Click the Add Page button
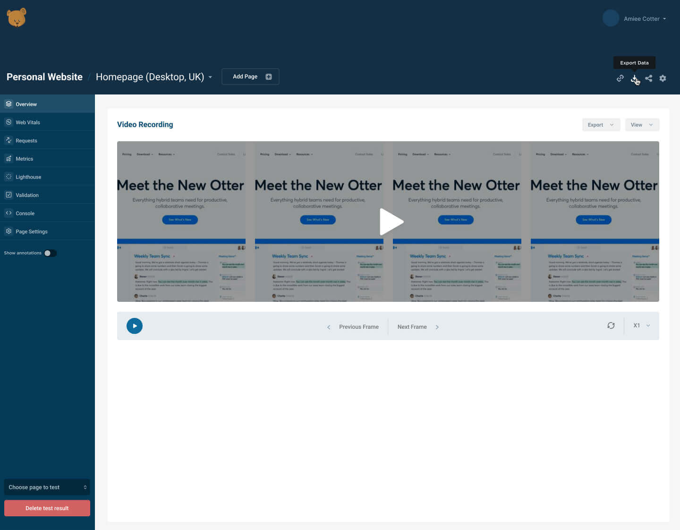The image size is (680, 530). [250, 77]
